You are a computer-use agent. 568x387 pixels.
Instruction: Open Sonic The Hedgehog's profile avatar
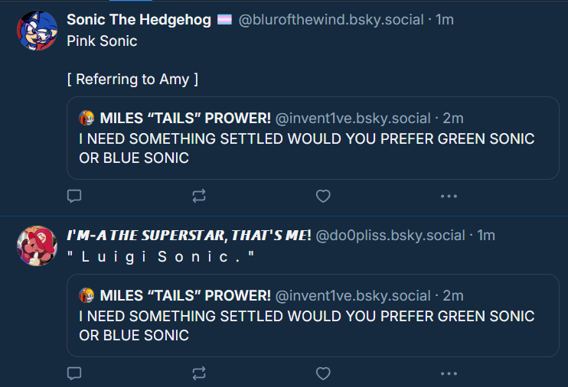coord(36,31)
